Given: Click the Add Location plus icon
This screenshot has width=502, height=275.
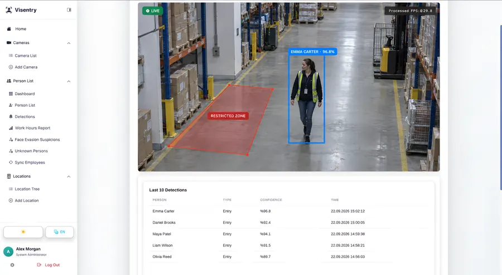Looking at the screenshot, I should tap(11, 200).
